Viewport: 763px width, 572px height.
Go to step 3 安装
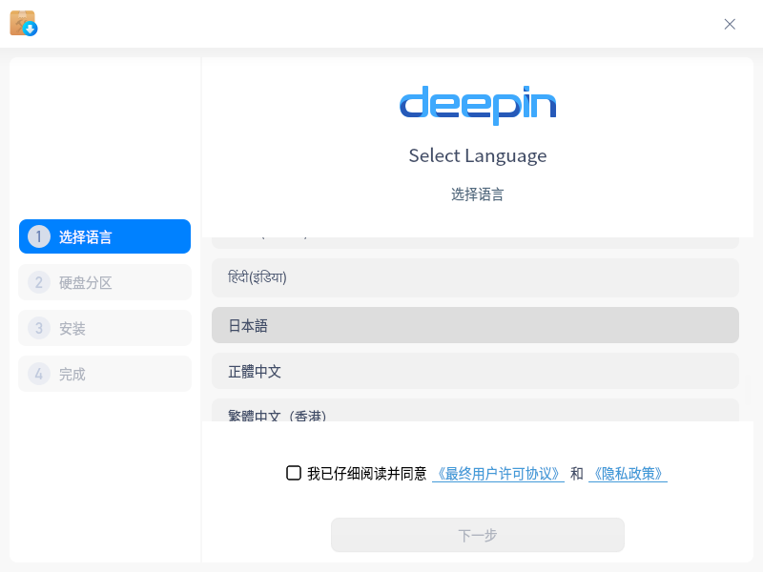coord(105,328)
